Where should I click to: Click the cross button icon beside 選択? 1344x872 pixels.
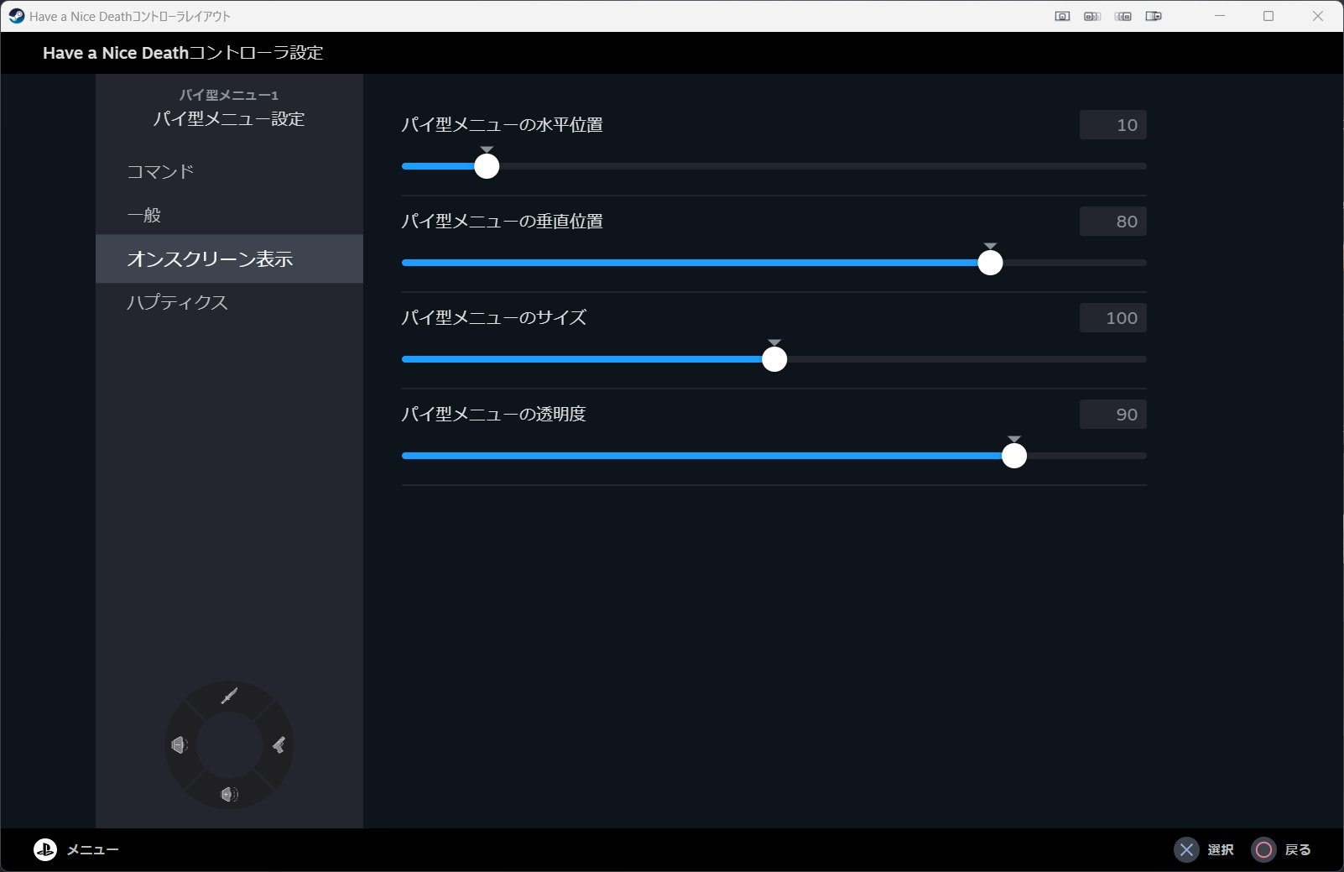(1186, 849)
